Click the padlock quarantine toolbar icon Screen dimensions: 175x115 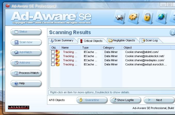click(147, 17)
